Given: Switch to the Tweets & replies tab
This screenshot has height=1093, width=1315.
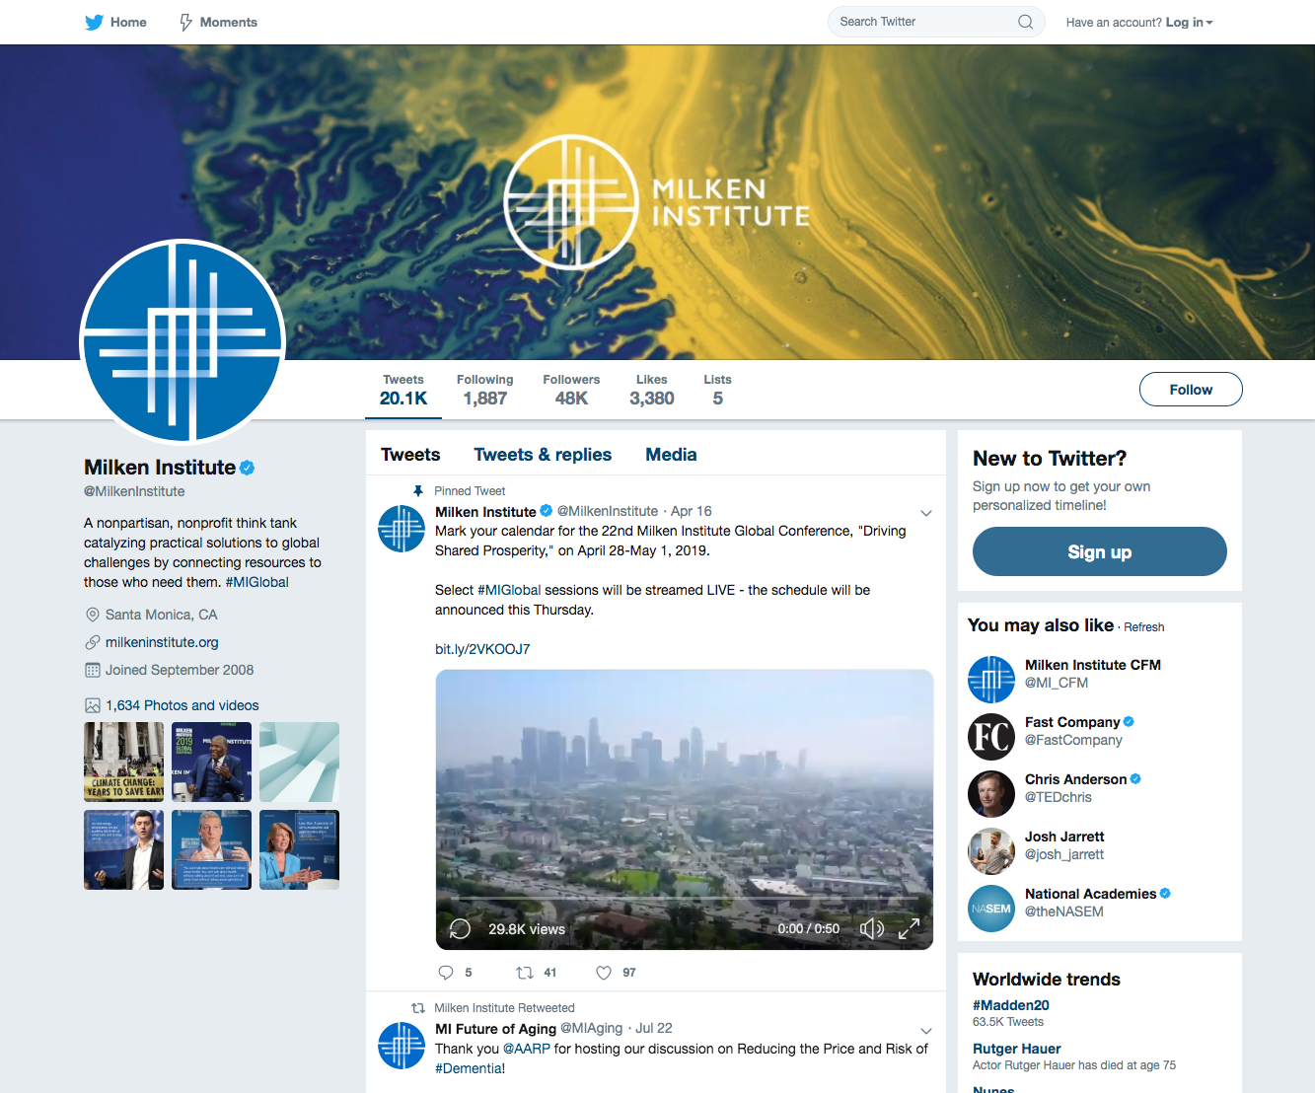Looking at the screenshot, I should coord(543,455).
